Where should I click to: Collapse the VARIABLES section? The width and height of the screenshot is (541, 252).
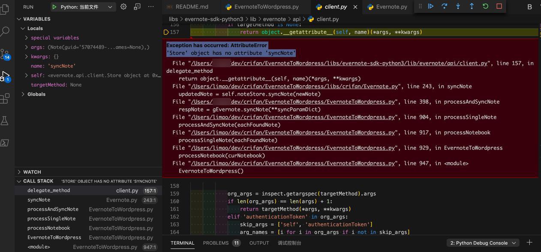coord(19,19)
